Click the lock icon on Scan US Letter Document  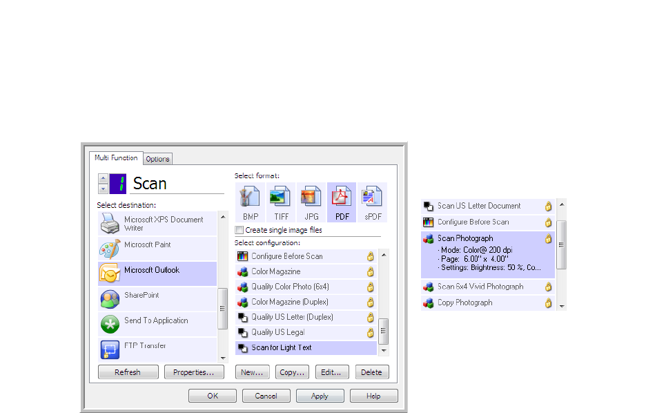pyautogui.click(x=549, y=206)
